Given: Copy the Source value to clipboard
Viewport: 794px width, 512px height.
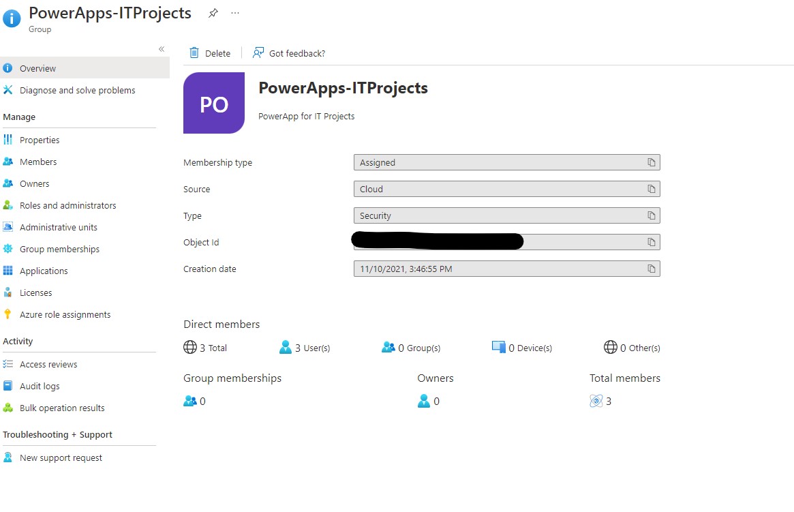Looking at the screenshot, I should coord(651,189).
